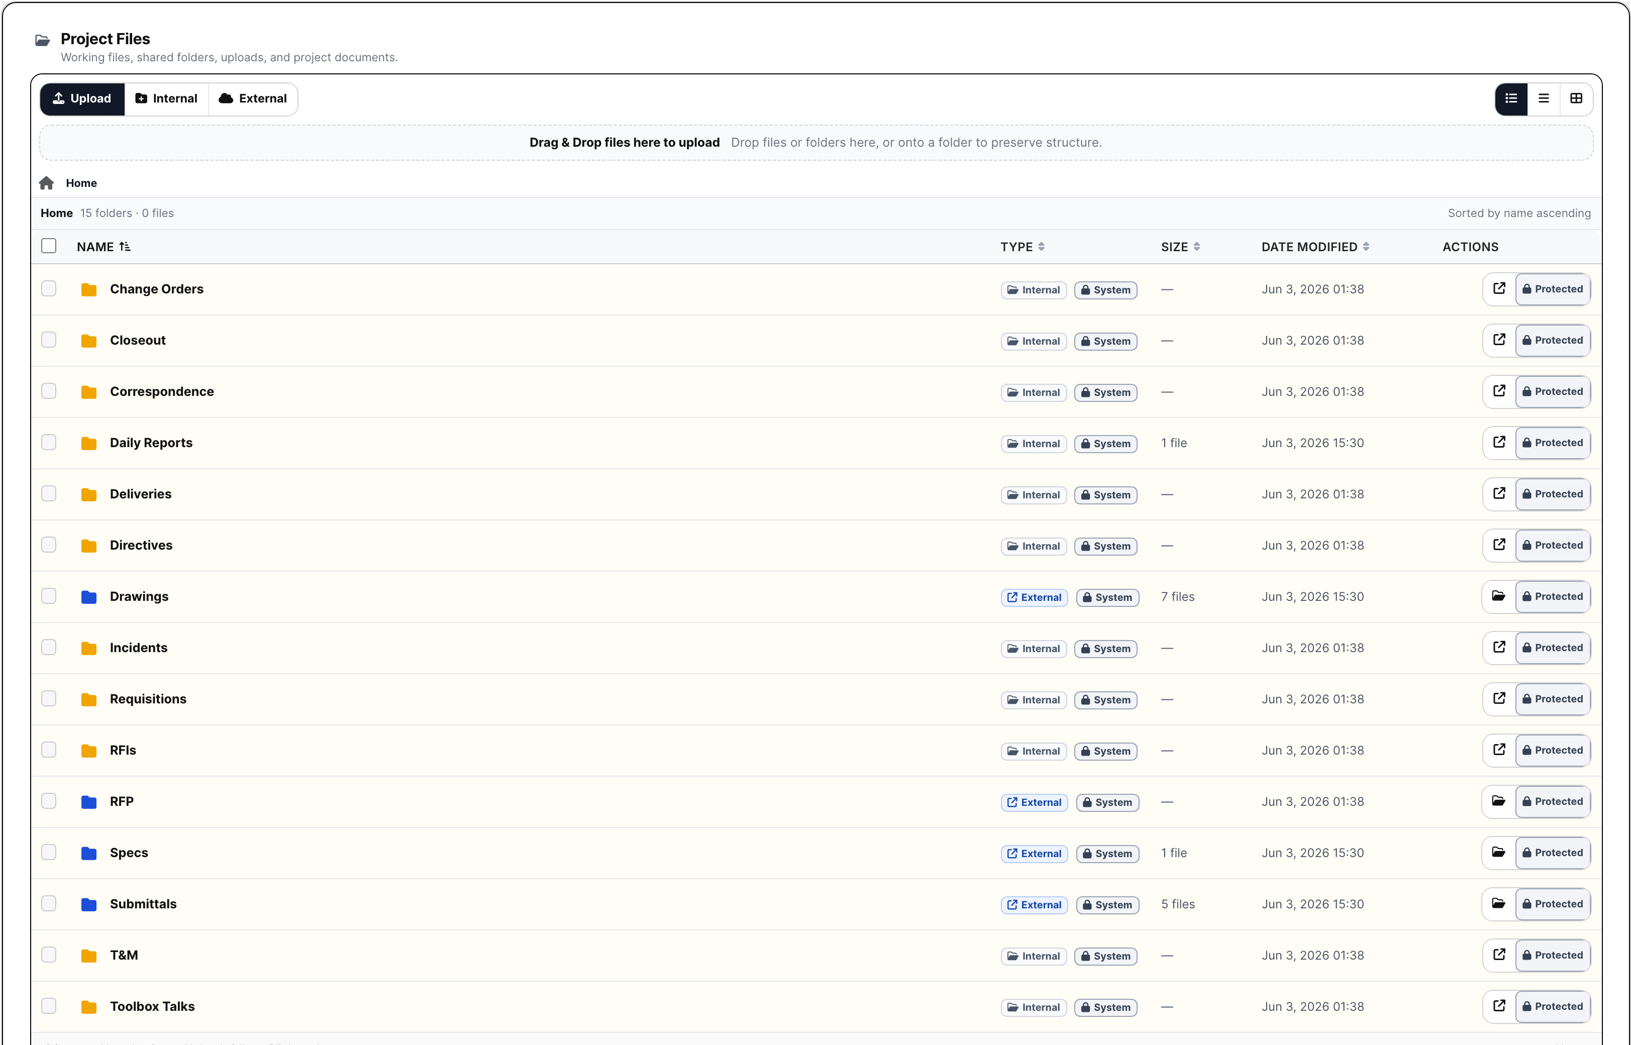Image resolution: width=1631 pixels, height=1045 pixels.
Task: Click Protected button on Drawings row
Action: coord(1552,596)
